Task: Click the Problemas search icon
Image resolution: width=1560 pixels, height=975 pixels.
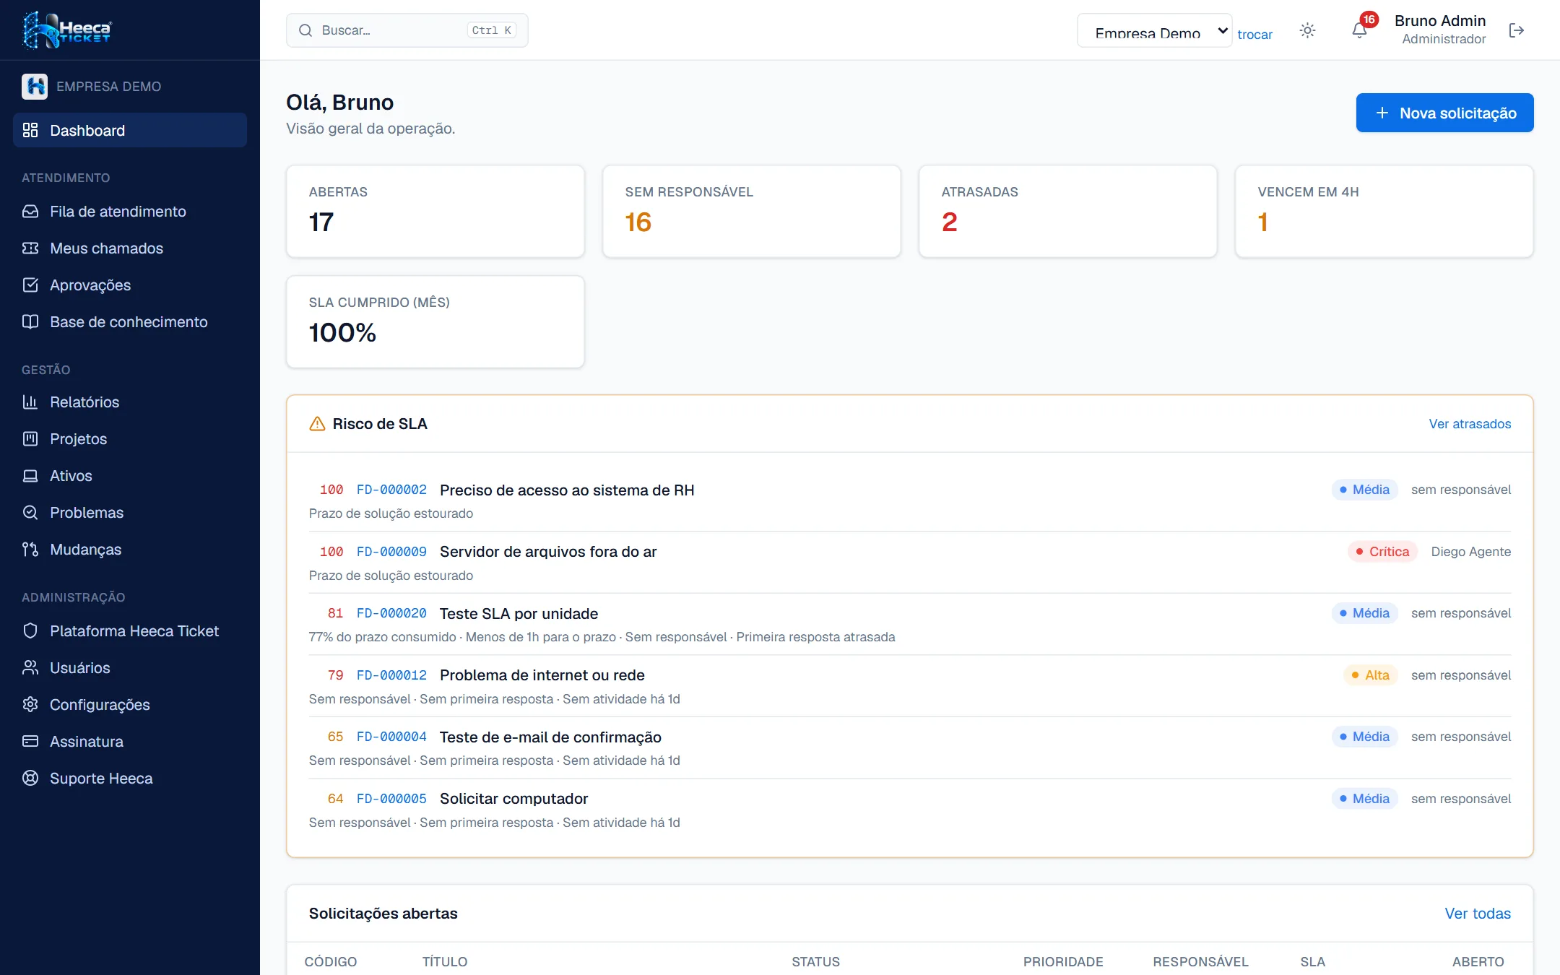Action: [30, 512]
